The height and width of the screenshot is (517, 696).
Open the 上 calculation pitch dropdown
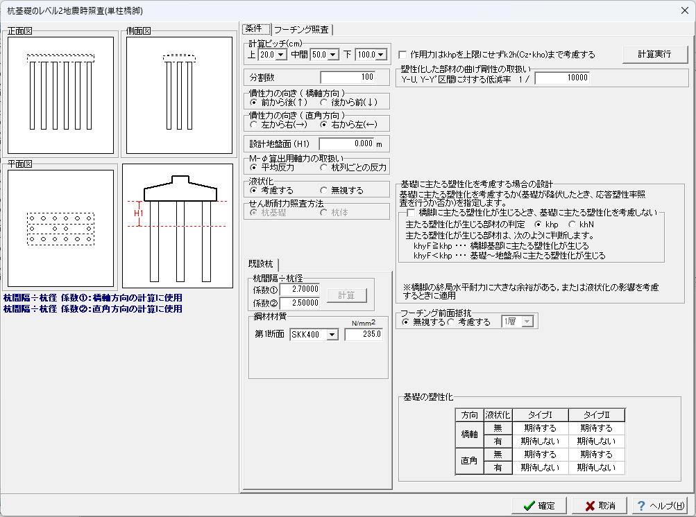[281, 55]
